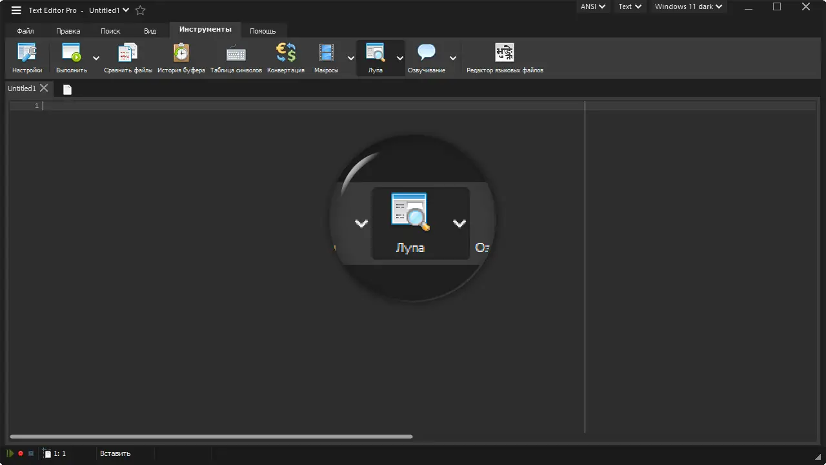Minimize the Text Editor Pro window

point(748,6)
